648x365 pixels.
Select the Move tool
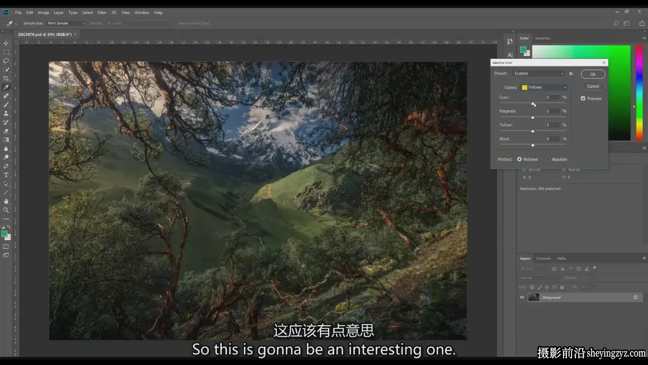6,44
